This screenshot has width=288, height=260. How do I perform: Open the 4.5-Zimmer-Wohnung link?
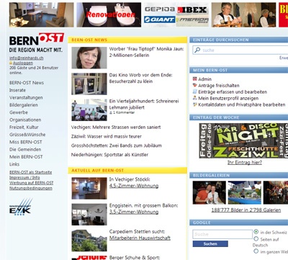pos(134,186)
